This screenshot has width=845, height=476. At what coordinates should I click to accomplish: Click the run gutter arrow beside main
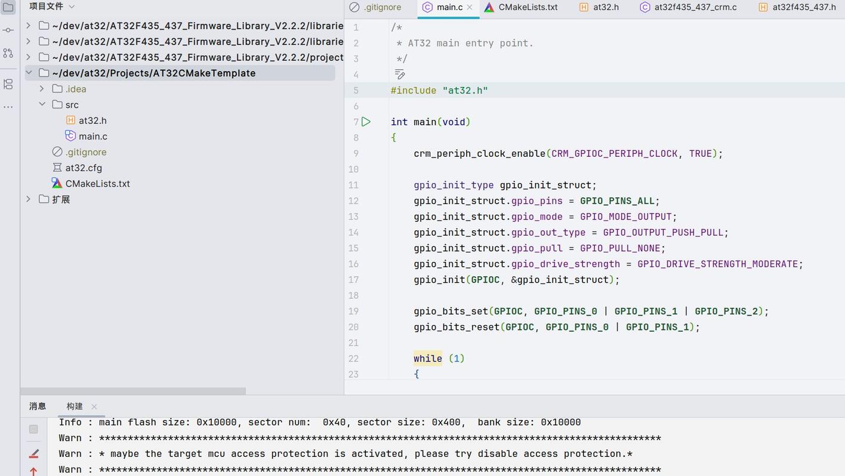(x=366, y=122)
